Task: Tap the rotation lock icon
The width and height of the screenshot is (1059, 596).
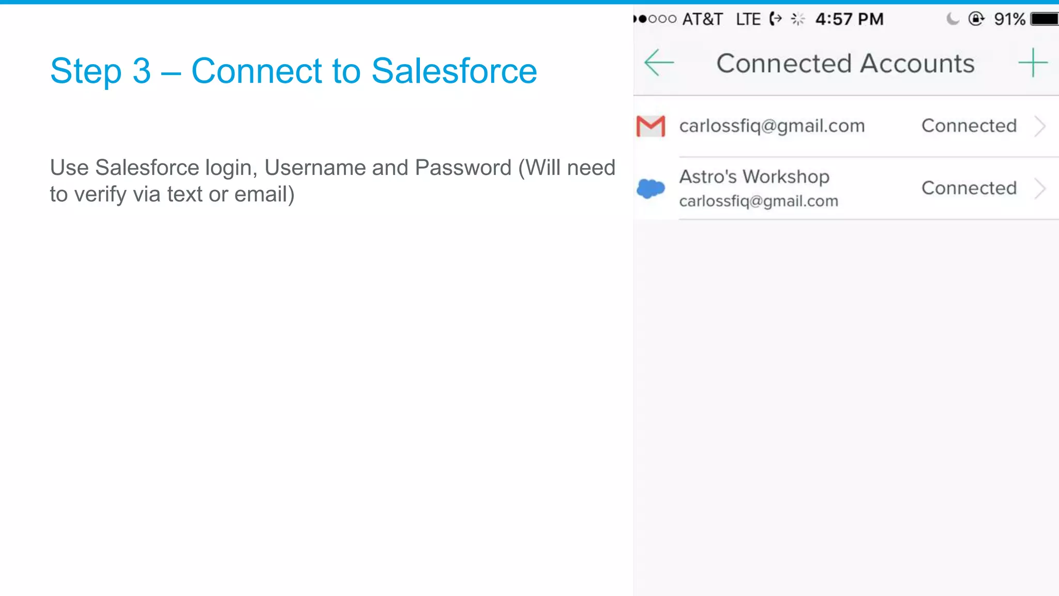Action: (x=976, y=19)
